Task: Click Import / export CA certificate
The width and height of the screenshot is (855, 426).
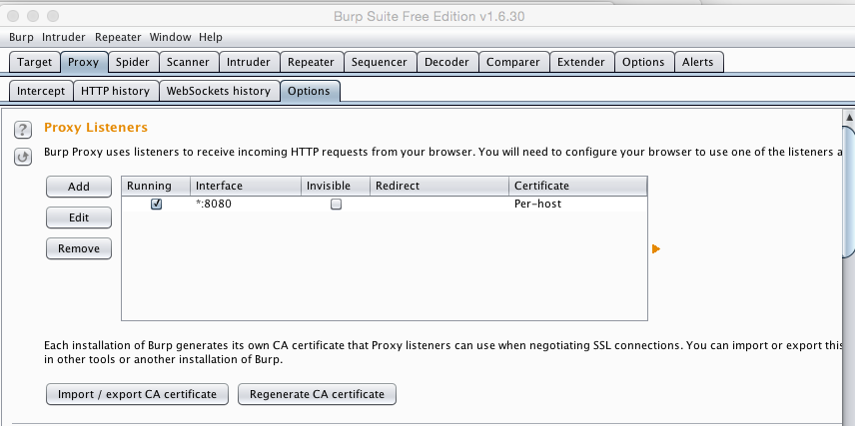Action: (137, 394)
